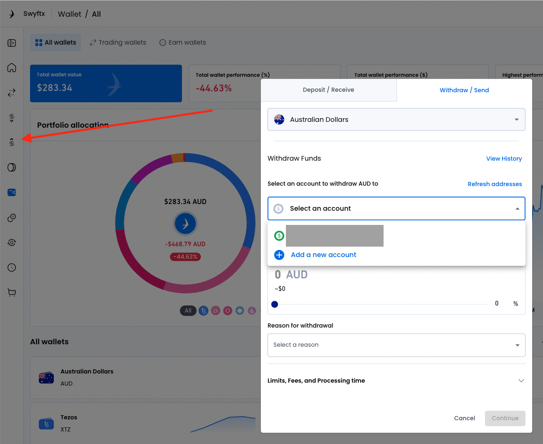The height and width of the screenshot is (444, 543).
Task: Click the green dollar saved account icon
Action: (279, 236)
